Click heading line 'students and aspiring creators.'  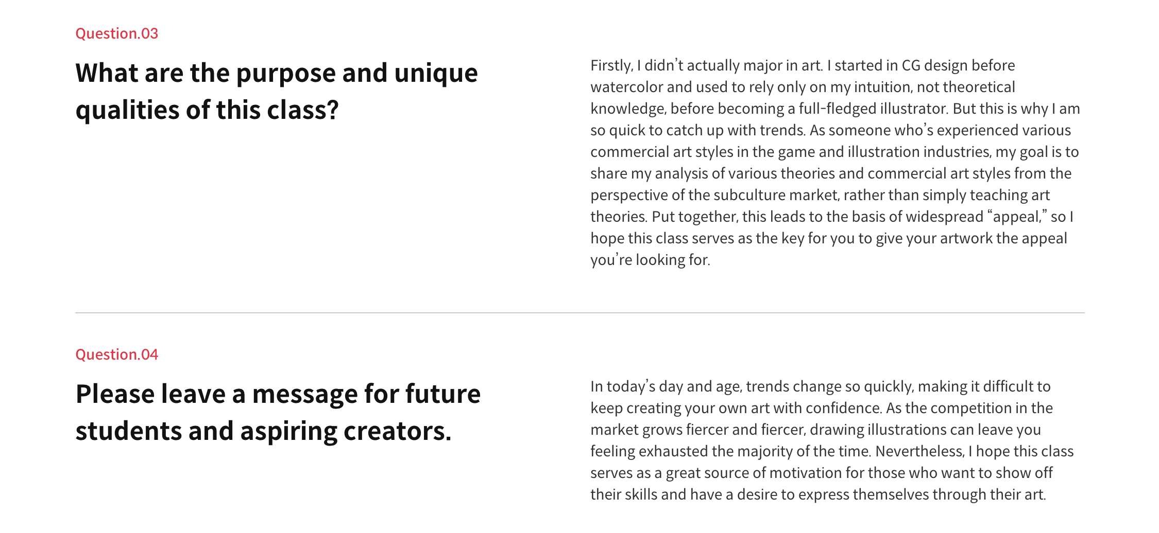pyautogui.click(x=263, y=431)
